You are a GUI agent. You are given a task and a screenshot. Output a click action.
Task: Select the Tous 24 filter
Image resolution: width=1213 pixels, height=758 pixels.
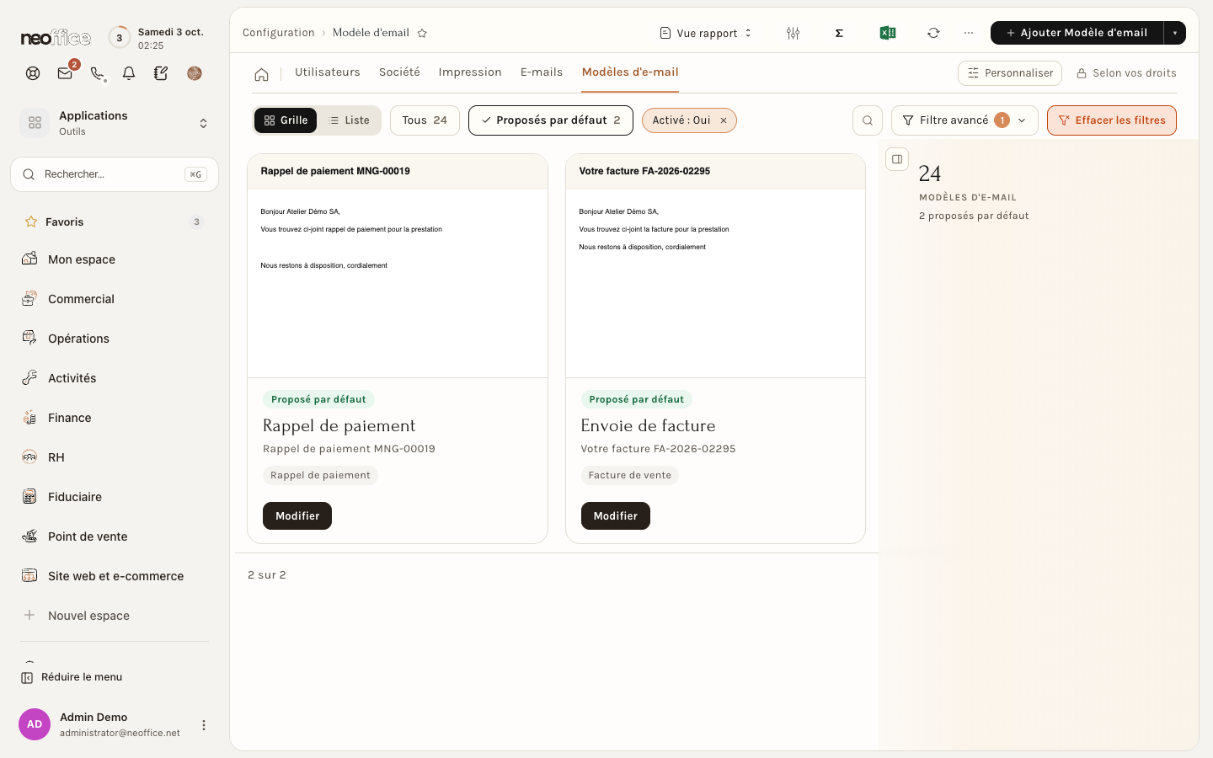pyautogui.click(x=425, y=120)
